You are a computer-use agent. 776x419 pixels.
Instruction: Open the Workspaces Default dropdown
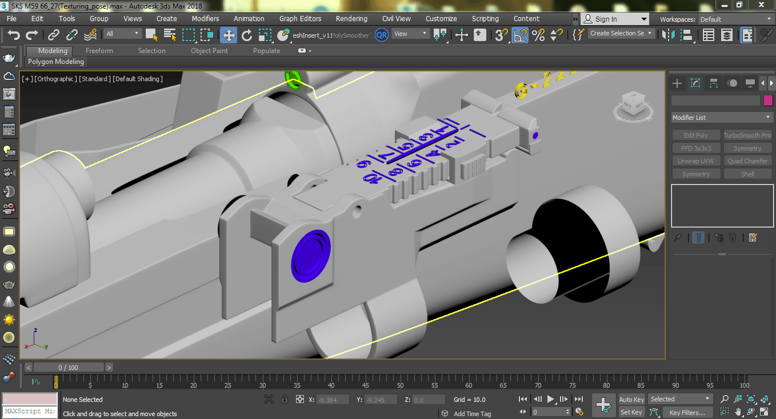736,19
